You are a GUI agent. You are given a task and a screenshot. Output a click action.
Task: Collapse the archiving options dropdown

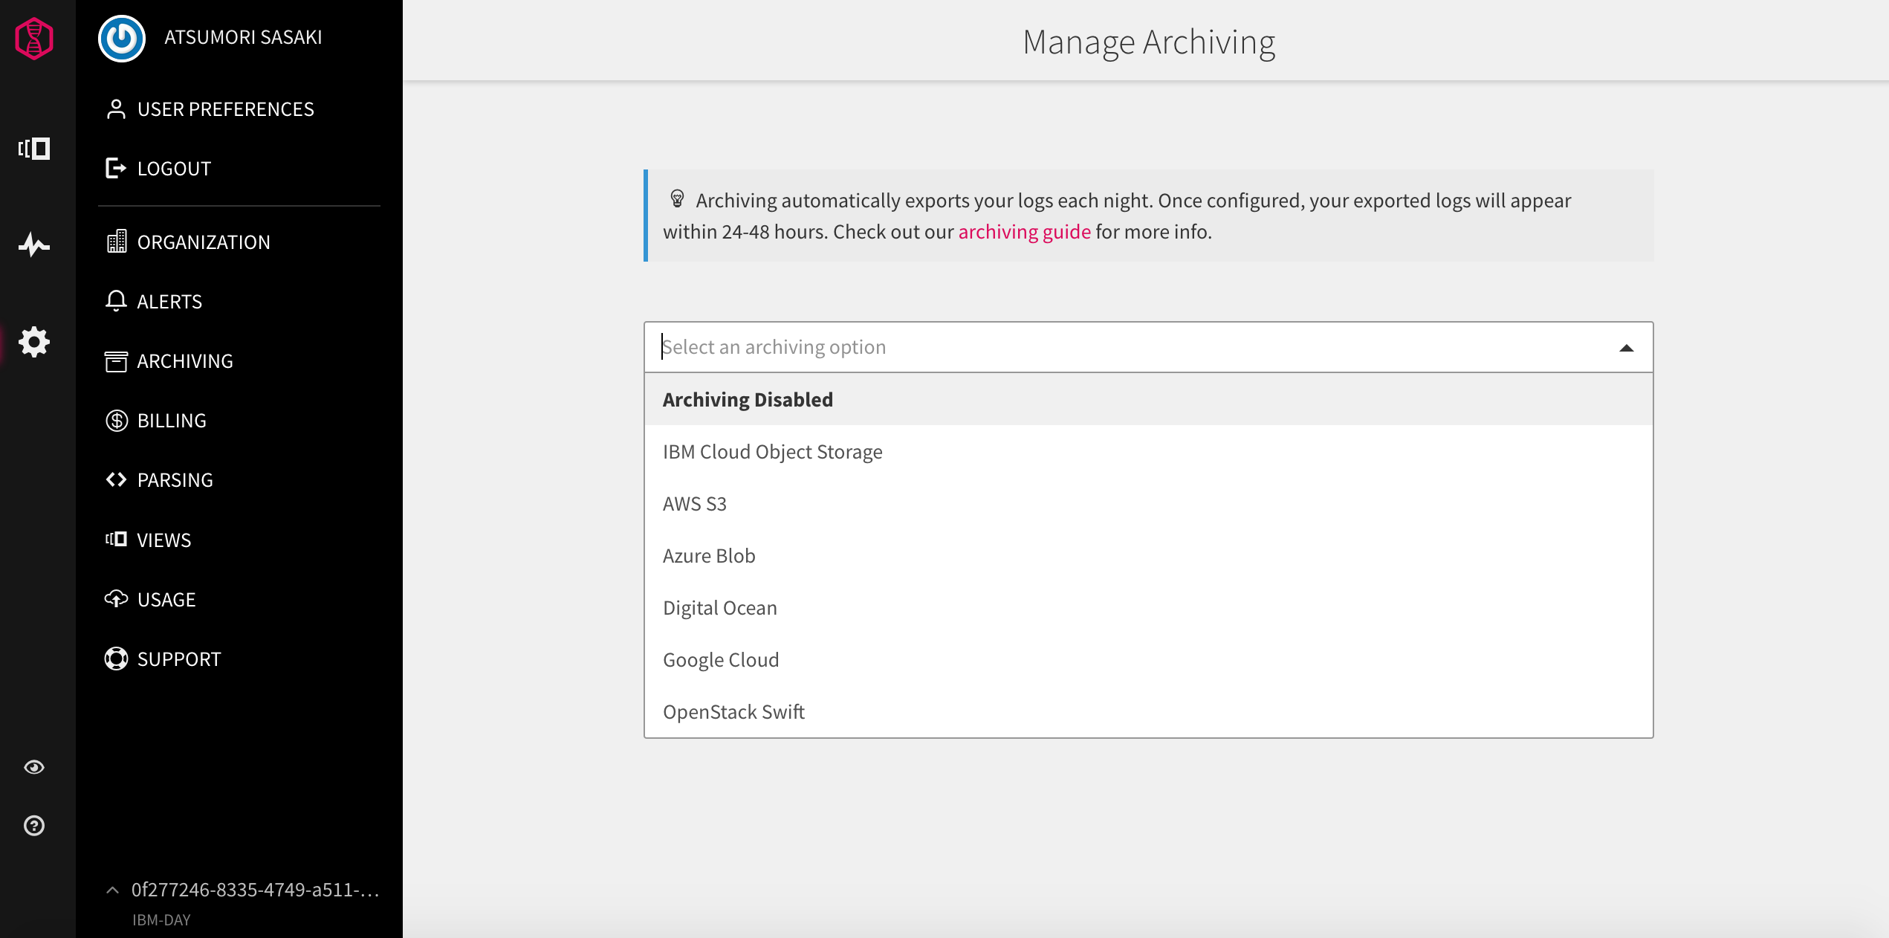(1626, 347)
